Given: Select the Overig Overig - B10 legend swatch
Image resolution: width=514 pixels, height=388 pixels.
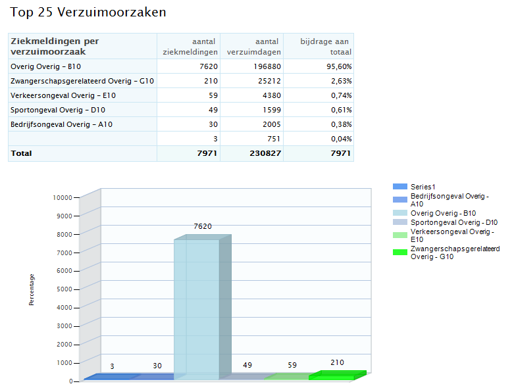Looking at the screenshot, I should pos(399,213).
